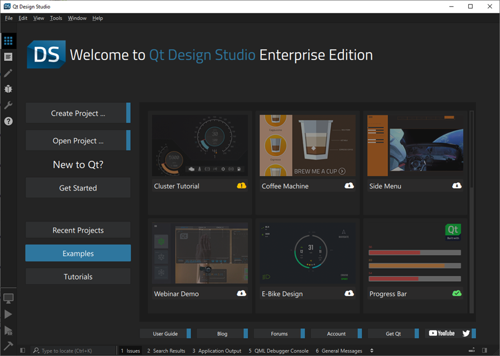This screenshot has width=500, height=356.
Task: Click the Create Project button
Action: tap(77, 113)
